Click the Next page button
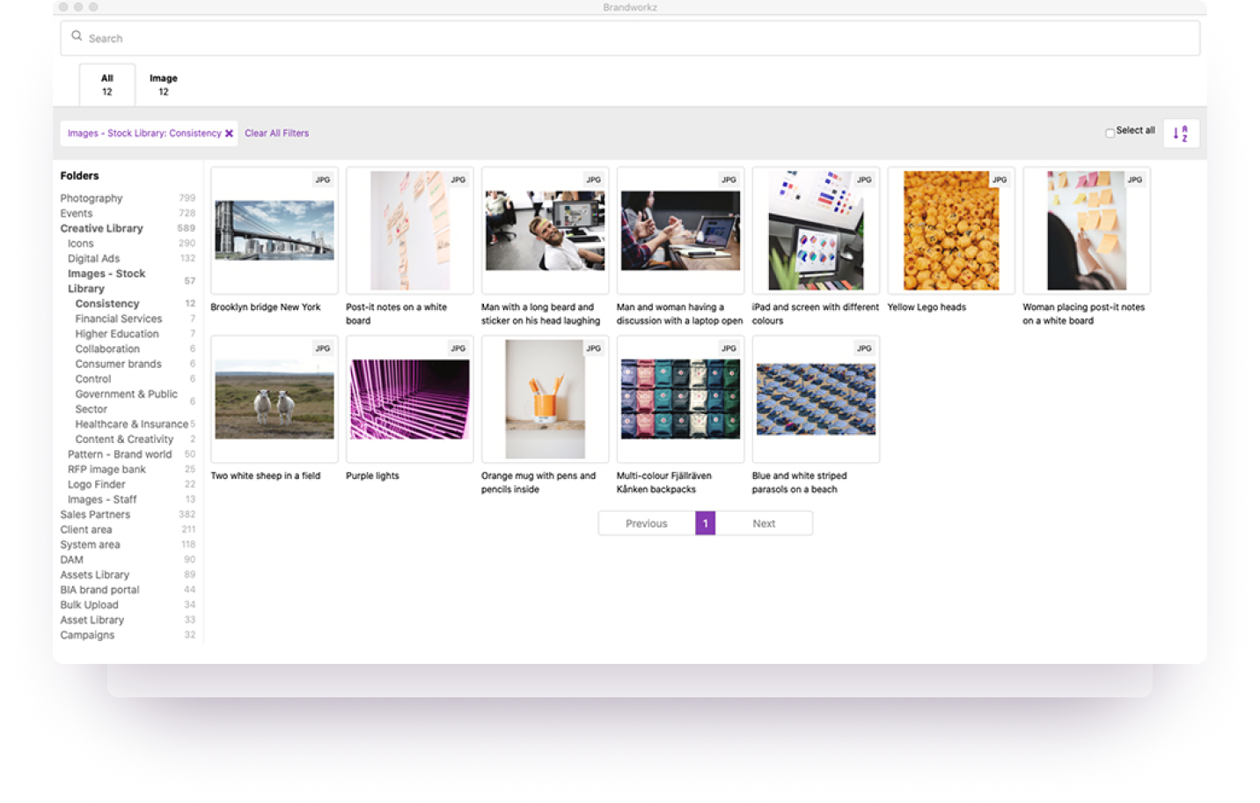The width and height of the screenshot is (1260, 803). click(764, 523)
